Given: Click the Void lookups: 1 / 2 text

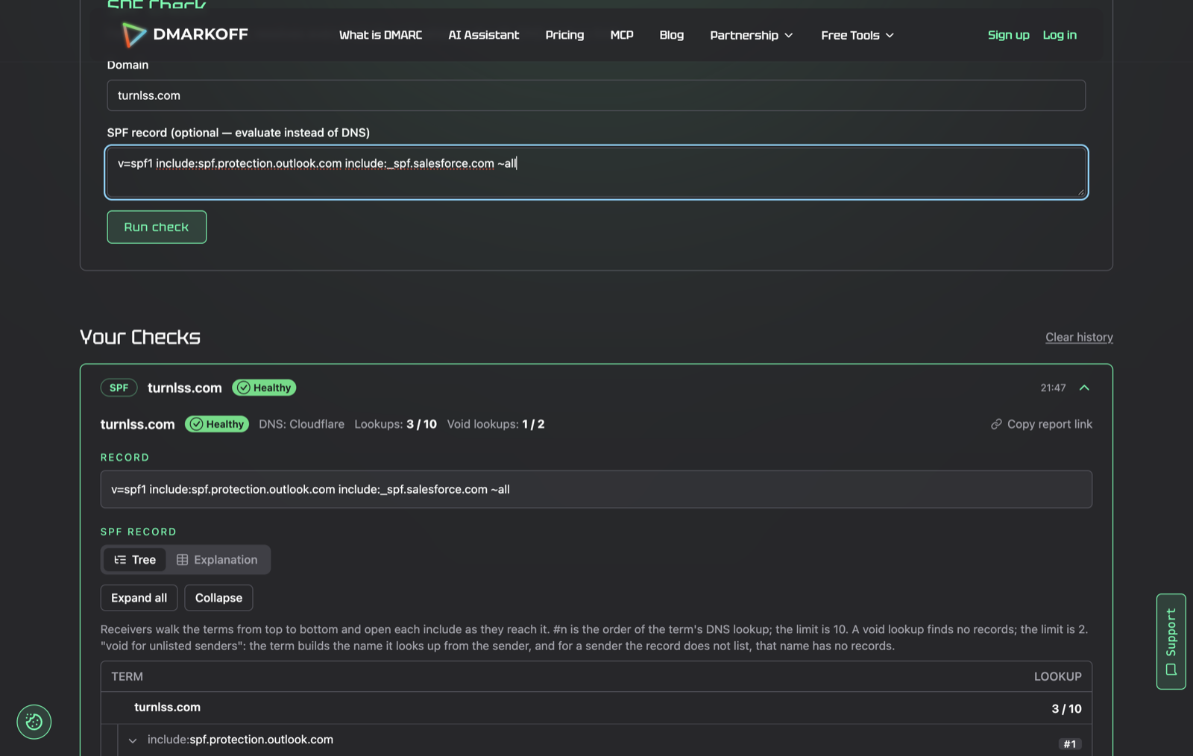Looking at the screenshot, I should [x=496, y=424].
